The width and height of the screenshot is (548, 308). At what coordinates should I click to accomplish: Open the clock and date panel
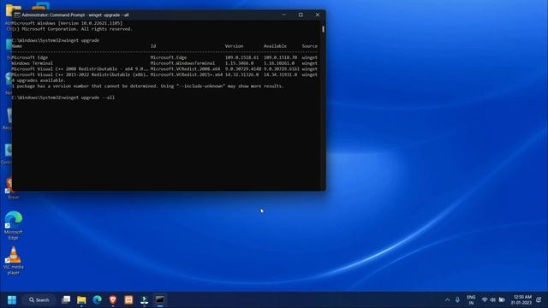tap(521, 300)
